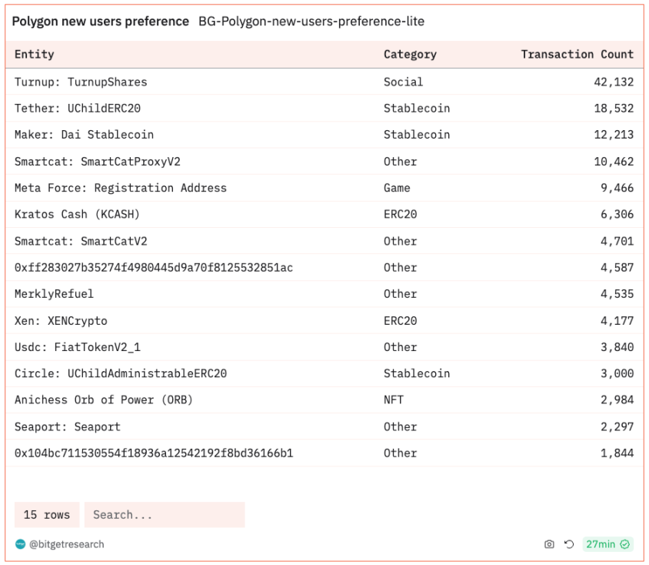Select the Maker: Dai Stablecoin entry
Screen dimensions: 649x565
84,135
